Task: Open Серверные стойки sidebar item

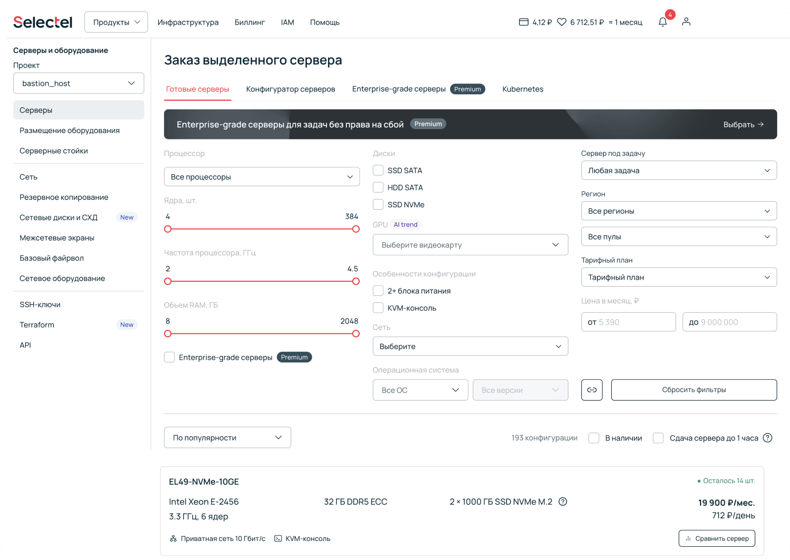Action: tap(79, 151)
